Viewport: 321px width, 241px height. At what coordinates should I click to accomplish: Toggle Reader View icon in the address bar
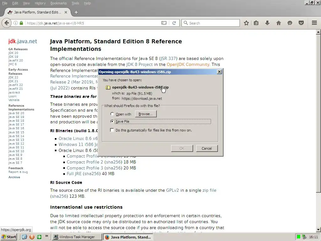click(x=164, y=23)
